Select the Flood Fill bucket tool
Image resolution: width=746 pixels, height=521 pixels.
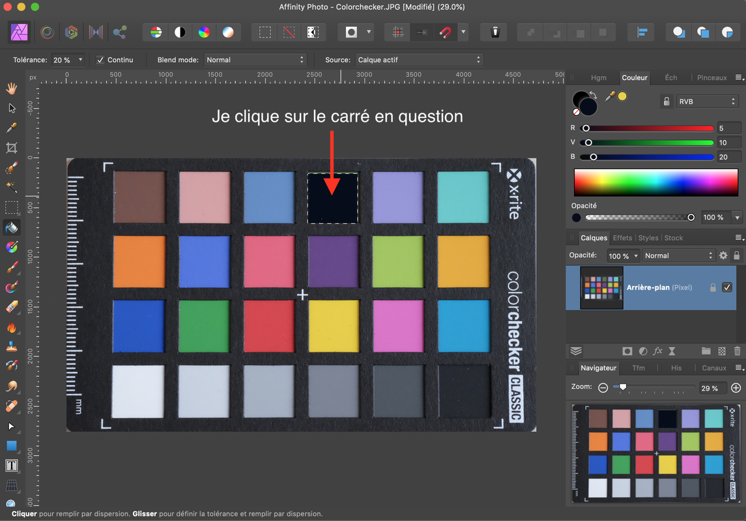12,228
